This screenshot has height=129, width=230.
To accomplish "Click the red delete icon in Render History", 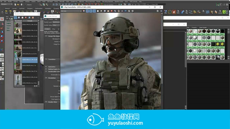I will 26,18.
